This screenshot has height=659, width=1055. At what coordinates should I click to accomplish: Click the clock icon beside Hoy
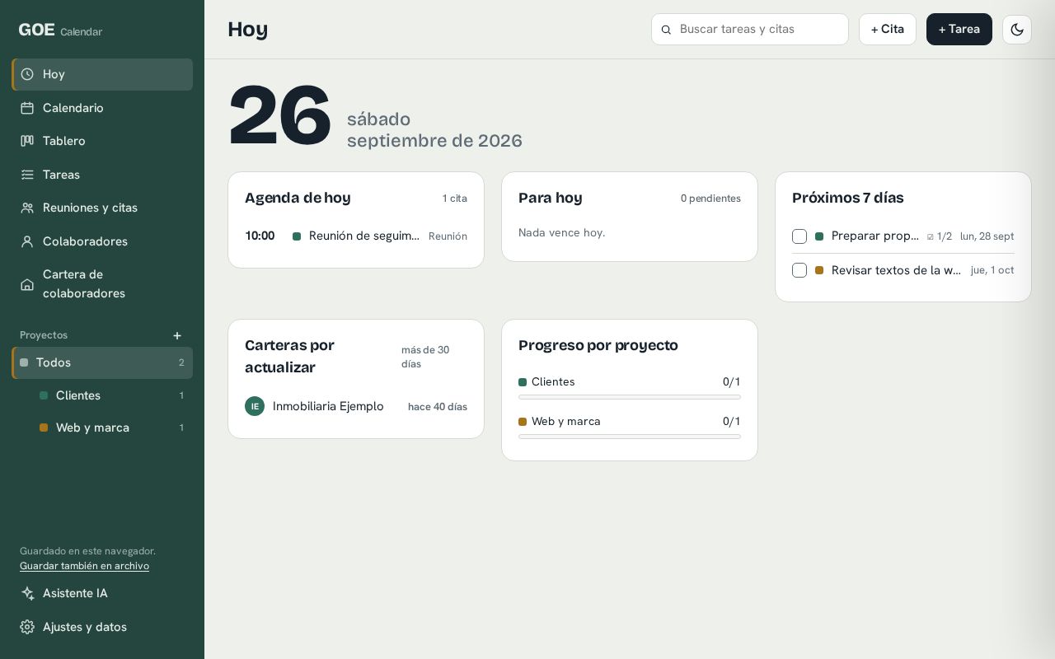pos(27,74)
